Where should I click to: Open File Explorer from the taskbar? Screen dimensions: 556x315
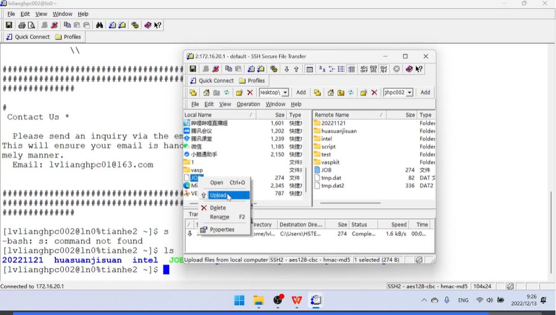[258, 300]
